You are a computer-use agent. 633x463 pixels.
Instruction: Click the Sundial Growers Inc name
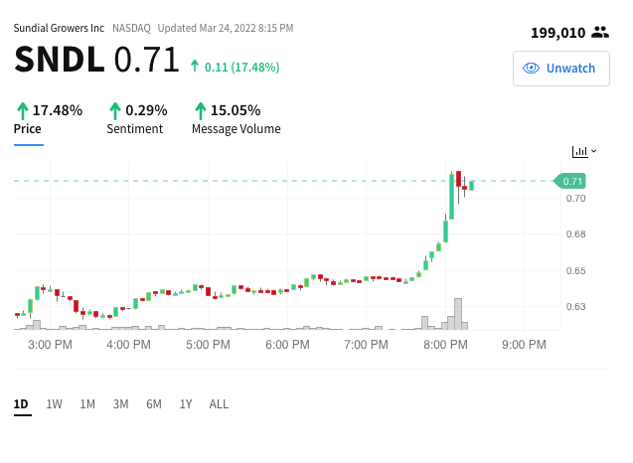tap(59, 28)
